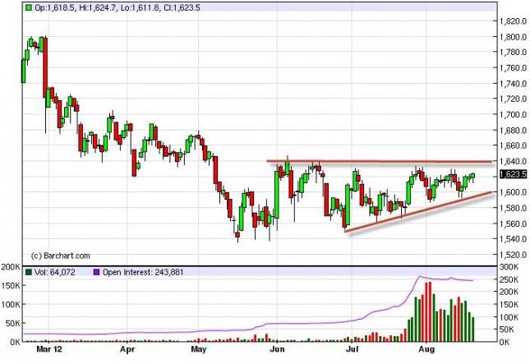Click the 1,560.0 price axis label
Image resolution: width=530 pixels, height=364 pixels.
[513, 223]
